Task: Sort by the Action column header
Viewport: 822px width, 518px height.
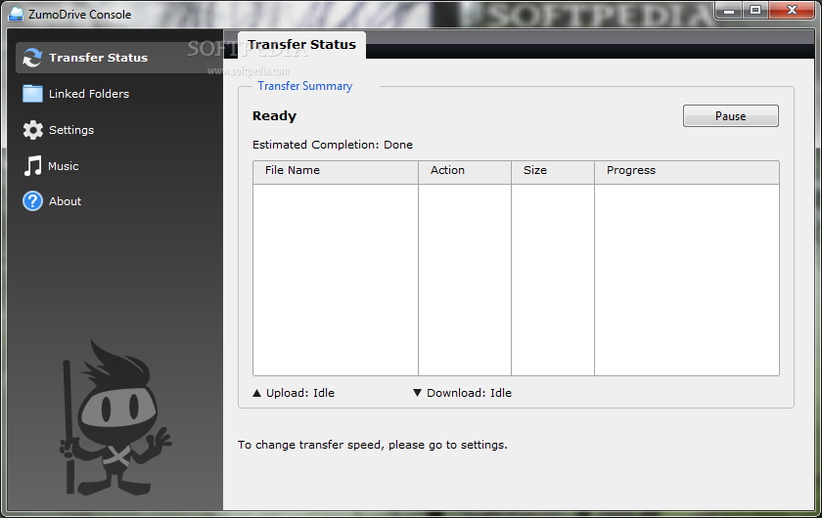Action: coord(465,172)
